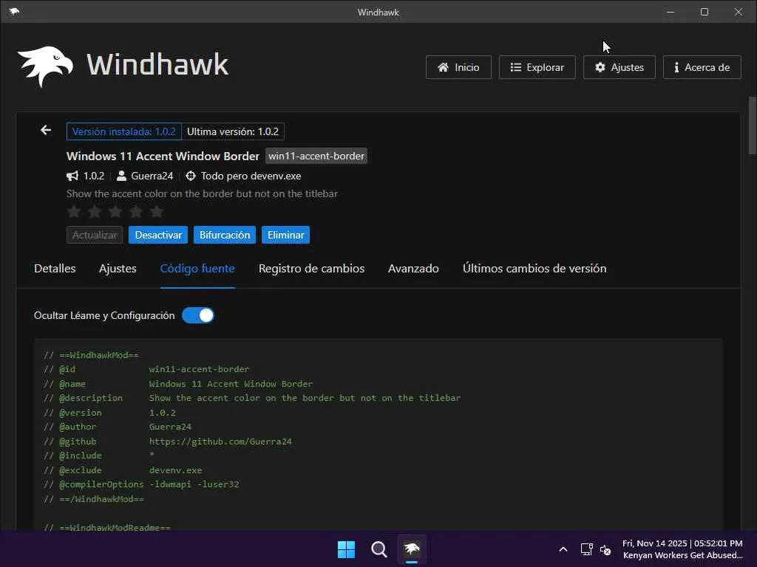Go back with the left arrow icon
Screen dimensions: 757x567
pyautogui.click(x=46, y=130)
